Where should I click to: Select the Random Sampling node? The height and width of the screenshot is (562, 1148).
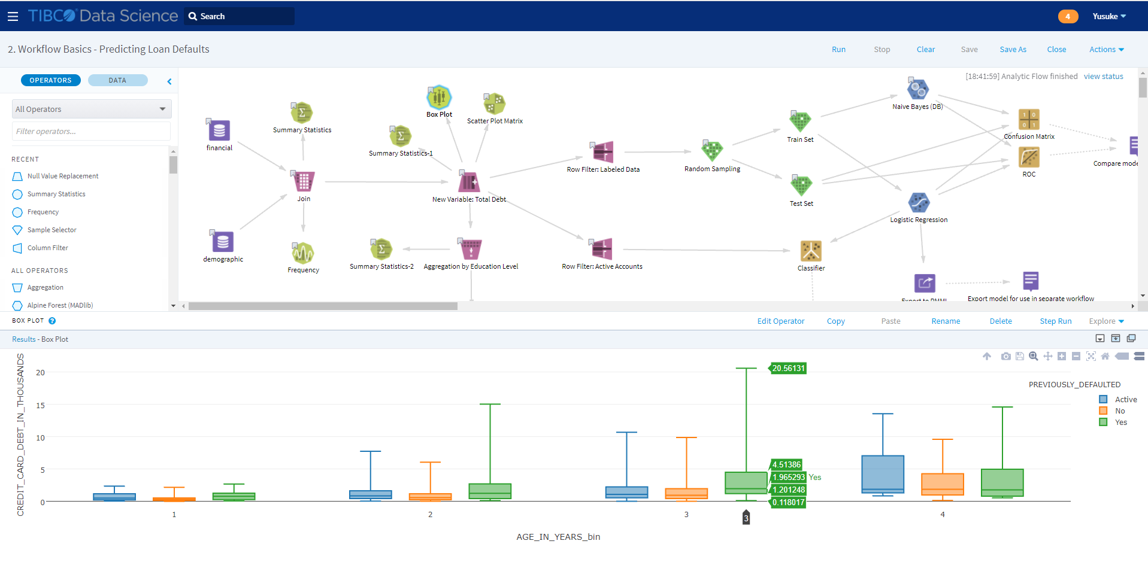[712, 151]
